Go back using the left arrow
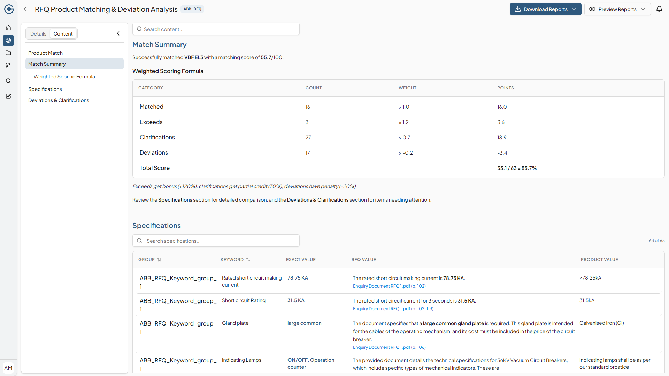This screenshot has height=376, width=669. tap(26, 9)
